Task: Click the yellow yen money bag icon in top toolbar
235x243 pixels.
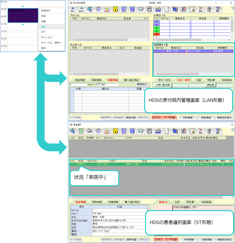Action: click(115, 10)
